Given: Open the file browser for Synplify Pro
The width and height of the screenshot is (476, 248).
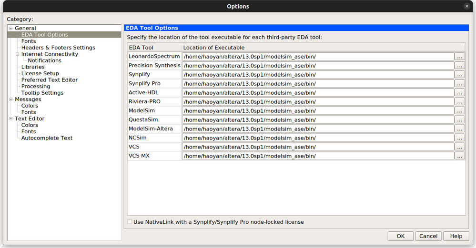Looking at the screenshot, I should 459,84.
